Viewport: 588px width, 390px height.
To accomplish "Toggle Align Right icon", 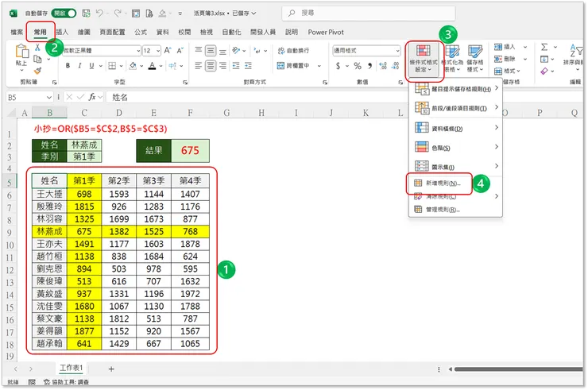I will (x=222, y=66).
